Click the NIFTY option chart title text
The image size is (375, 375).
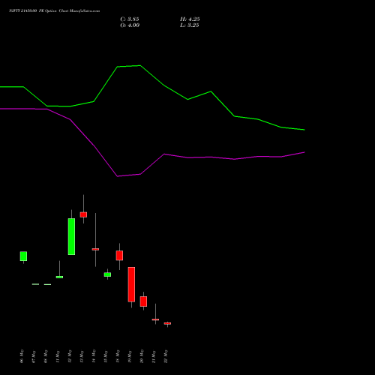(54, 10)
